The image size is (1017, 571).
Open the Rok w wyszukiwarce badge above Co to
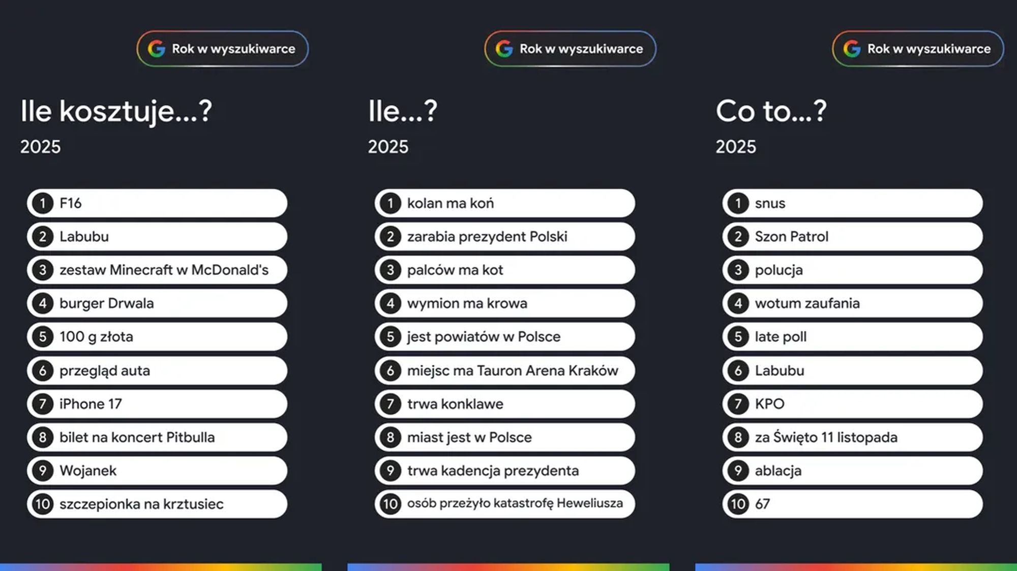tap(918, 49)
